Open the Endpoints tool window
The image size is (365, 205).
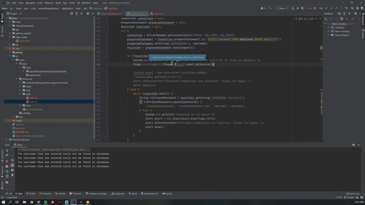tap(118, 194)
